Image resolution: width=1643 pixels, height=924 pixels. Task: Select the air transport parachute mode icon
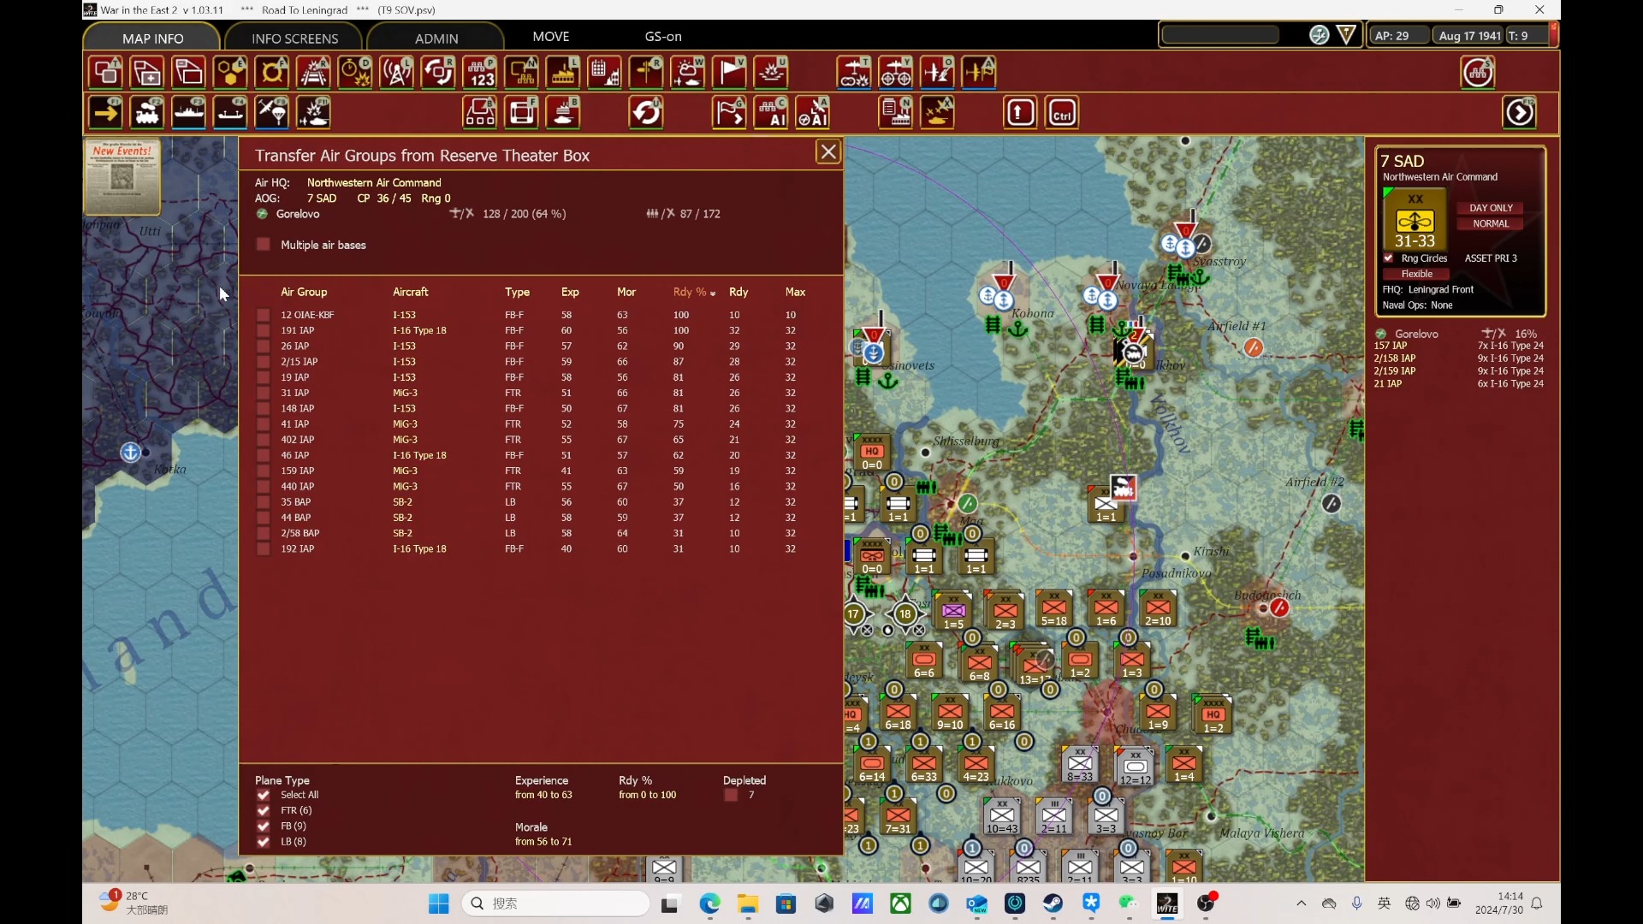click(272, 113)
